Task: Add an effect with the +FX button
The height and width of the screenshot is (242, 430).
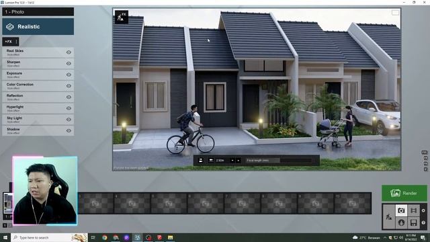Action: click(9, 42)
